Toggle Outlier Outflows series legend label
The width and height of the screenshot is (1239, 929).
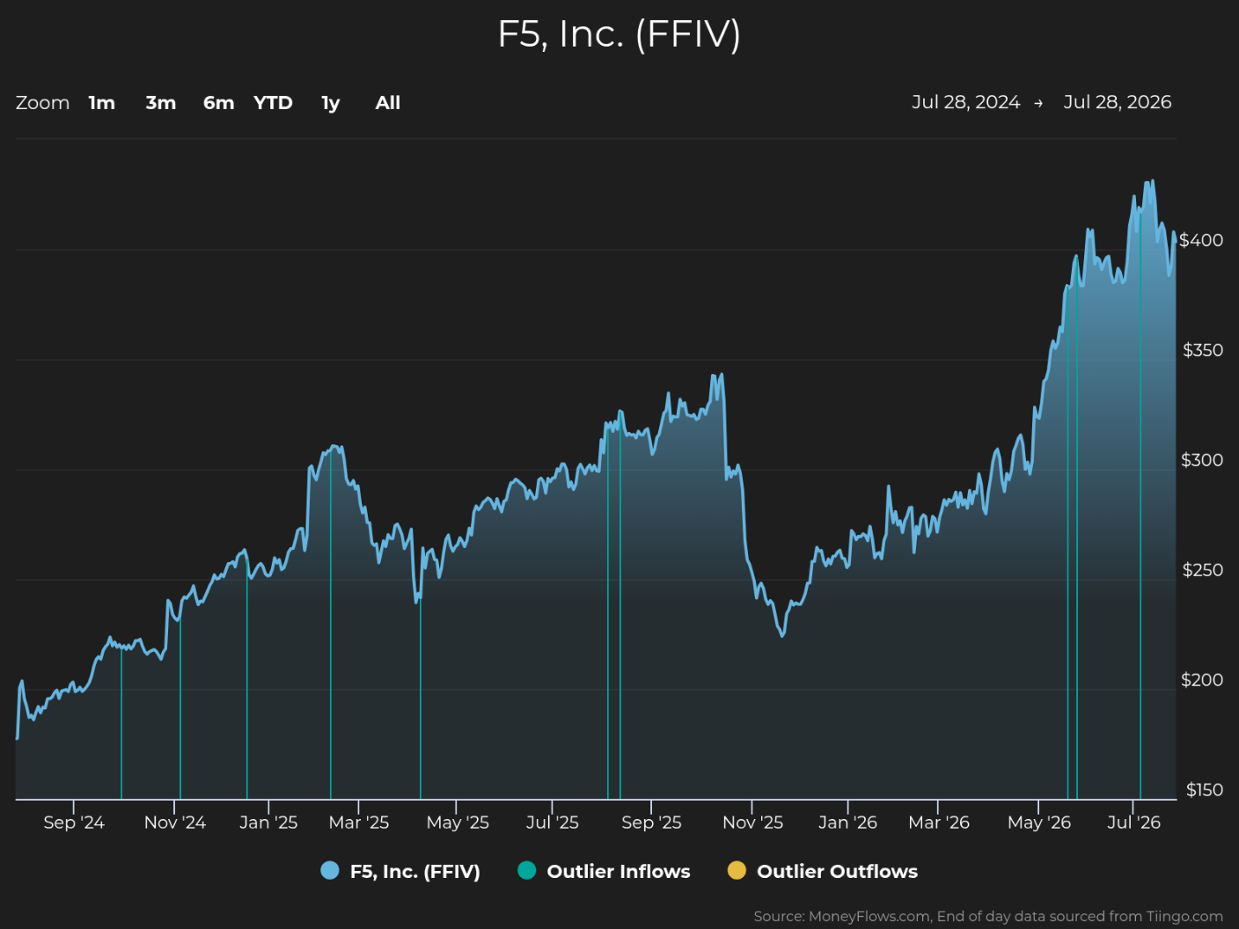click(x=838, y=872)
